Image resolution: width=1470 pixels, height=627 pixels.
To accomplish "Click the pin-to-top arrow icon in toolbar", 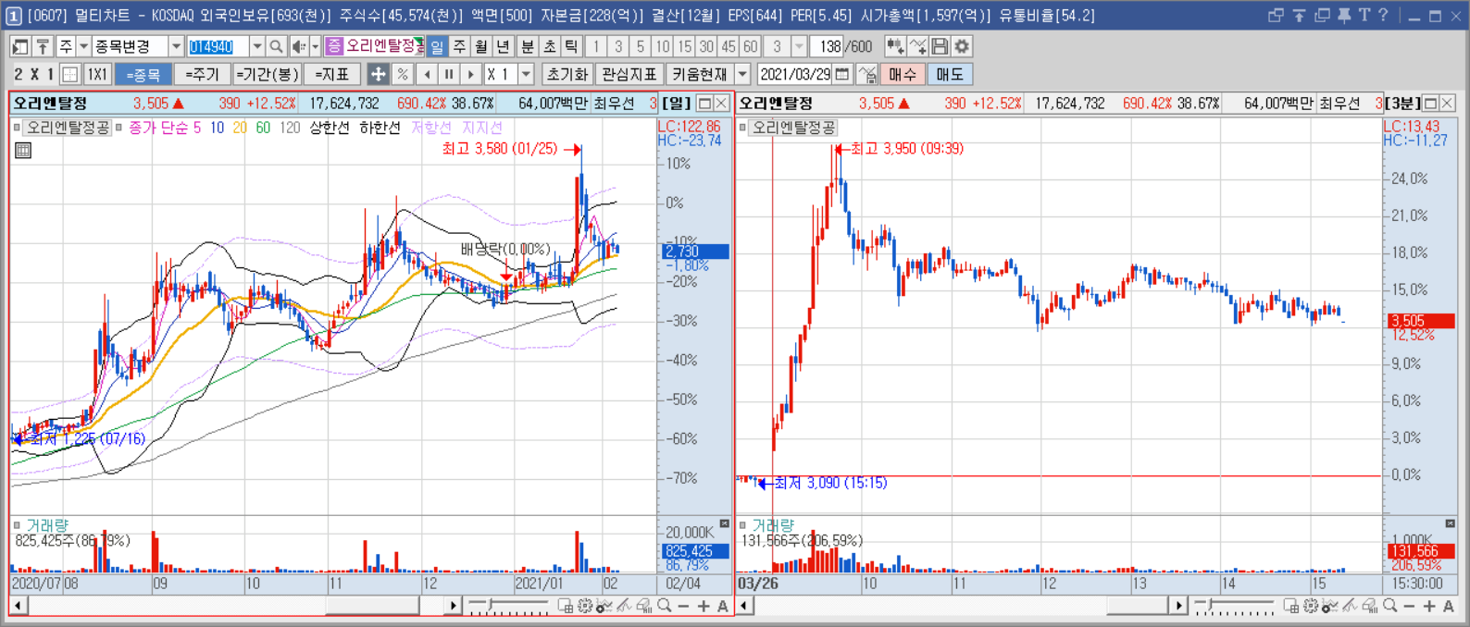I will pyautogui.click(x=43, y=46).
